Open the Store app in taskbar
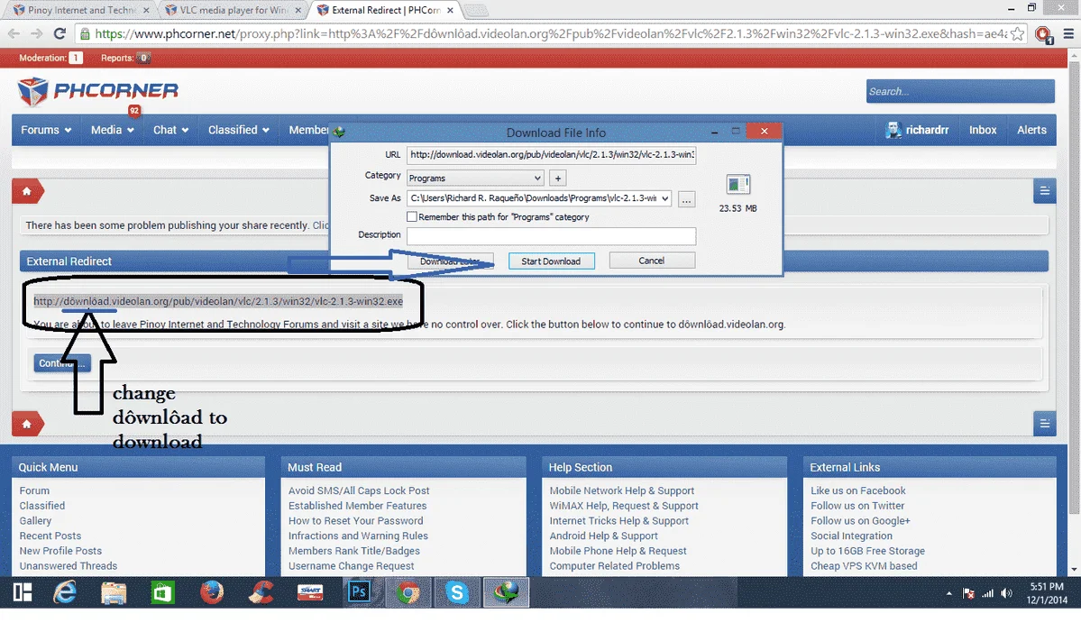 162,592
